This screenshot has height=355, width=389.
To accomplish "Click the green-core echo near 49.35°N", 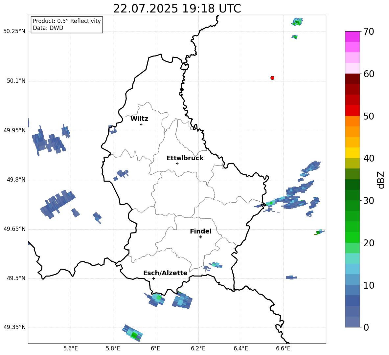I will tap(133, 333).
